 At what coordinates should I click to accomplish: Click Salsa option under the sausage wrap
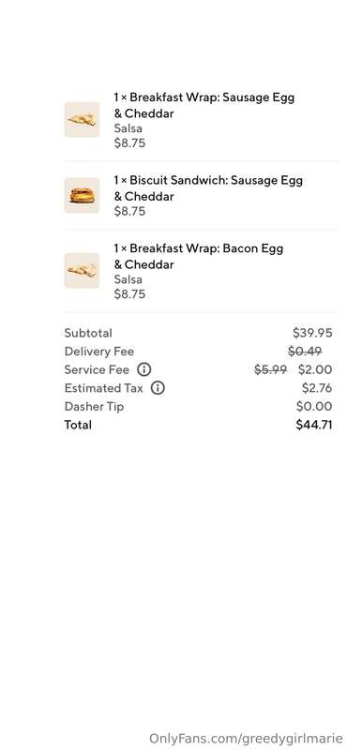pos(128,128)
